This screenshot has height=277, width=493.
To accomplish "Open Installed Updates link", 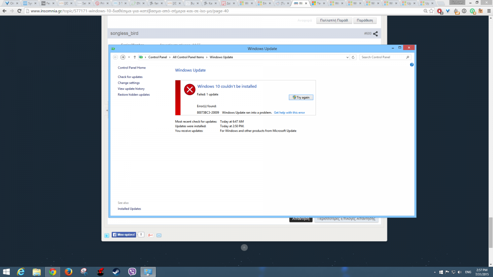I will coord(129,209).
